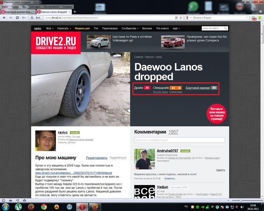Image resolution: width=264 pixels, height=211 pixels.
Task: Click the magnifier icon in the site search
Action: coord(226,28)
